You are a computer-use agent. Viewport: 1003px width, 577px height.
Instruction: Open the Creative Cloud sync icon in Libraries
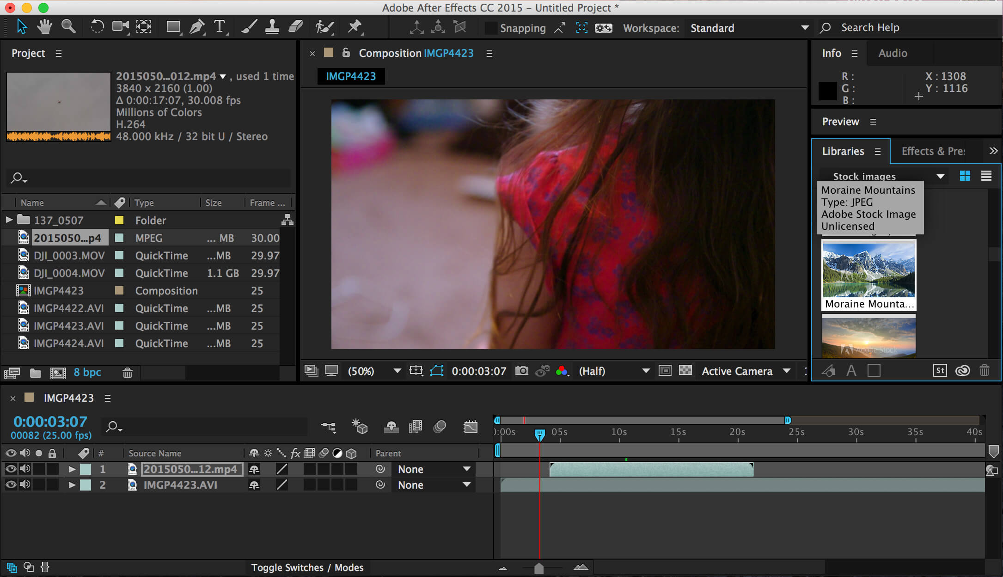962,371
